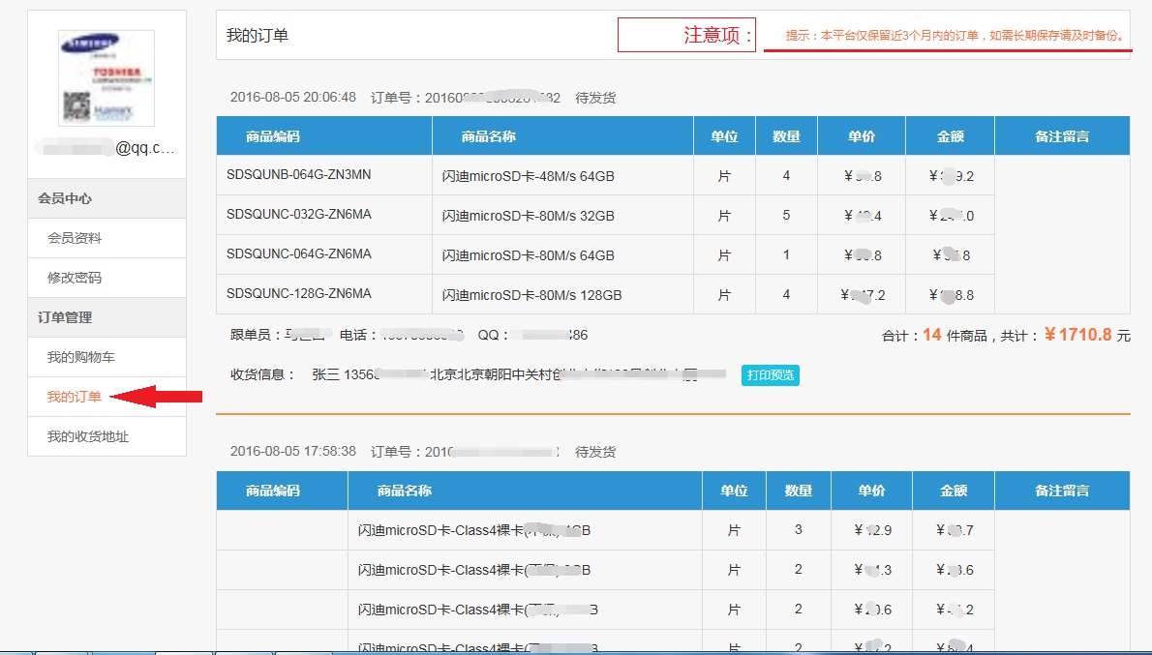Screen dimensions: 1152x655
Task: Click product code SDSQUNC-128G-ZN6MA
Action: coord(298,294)
